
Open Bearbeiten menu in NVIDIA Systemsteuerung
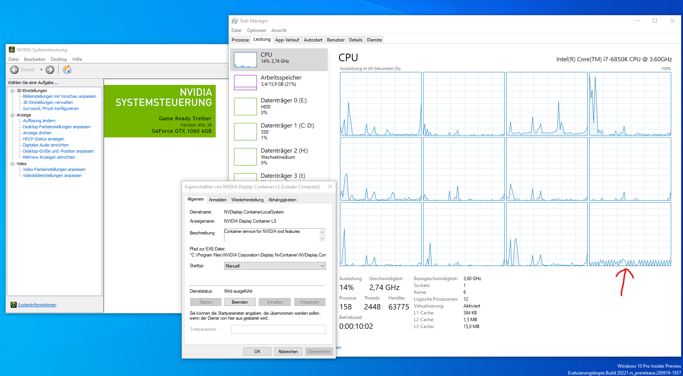[x=35, y=59]
